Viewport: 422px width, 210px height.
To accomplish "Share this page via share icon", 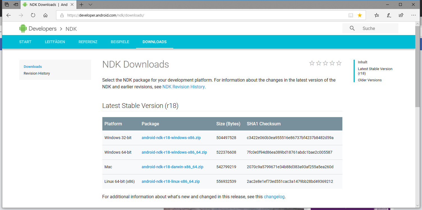I will point(401,15).
